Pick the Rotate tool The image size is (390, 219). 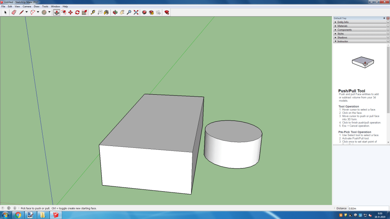point(77,12)
